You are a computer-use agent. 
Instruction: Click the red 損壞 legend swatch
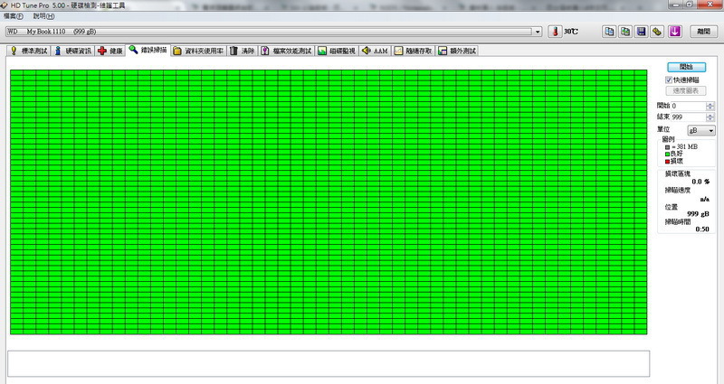pyautogui.click(x=667, y=162)
